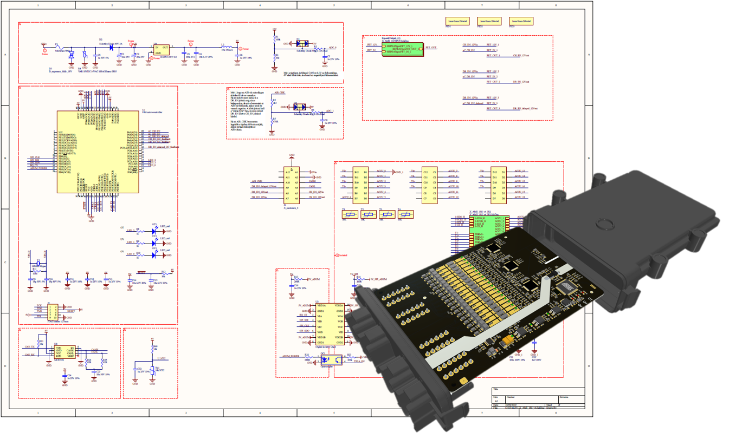Select the JTAG header connector
Viewport: 742px width, 439px height.
coord(52,312)
